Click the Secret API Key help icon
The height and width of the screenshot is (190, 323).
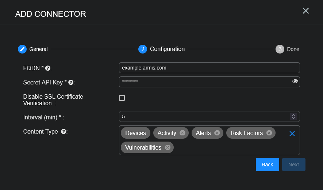pos(71,83)
